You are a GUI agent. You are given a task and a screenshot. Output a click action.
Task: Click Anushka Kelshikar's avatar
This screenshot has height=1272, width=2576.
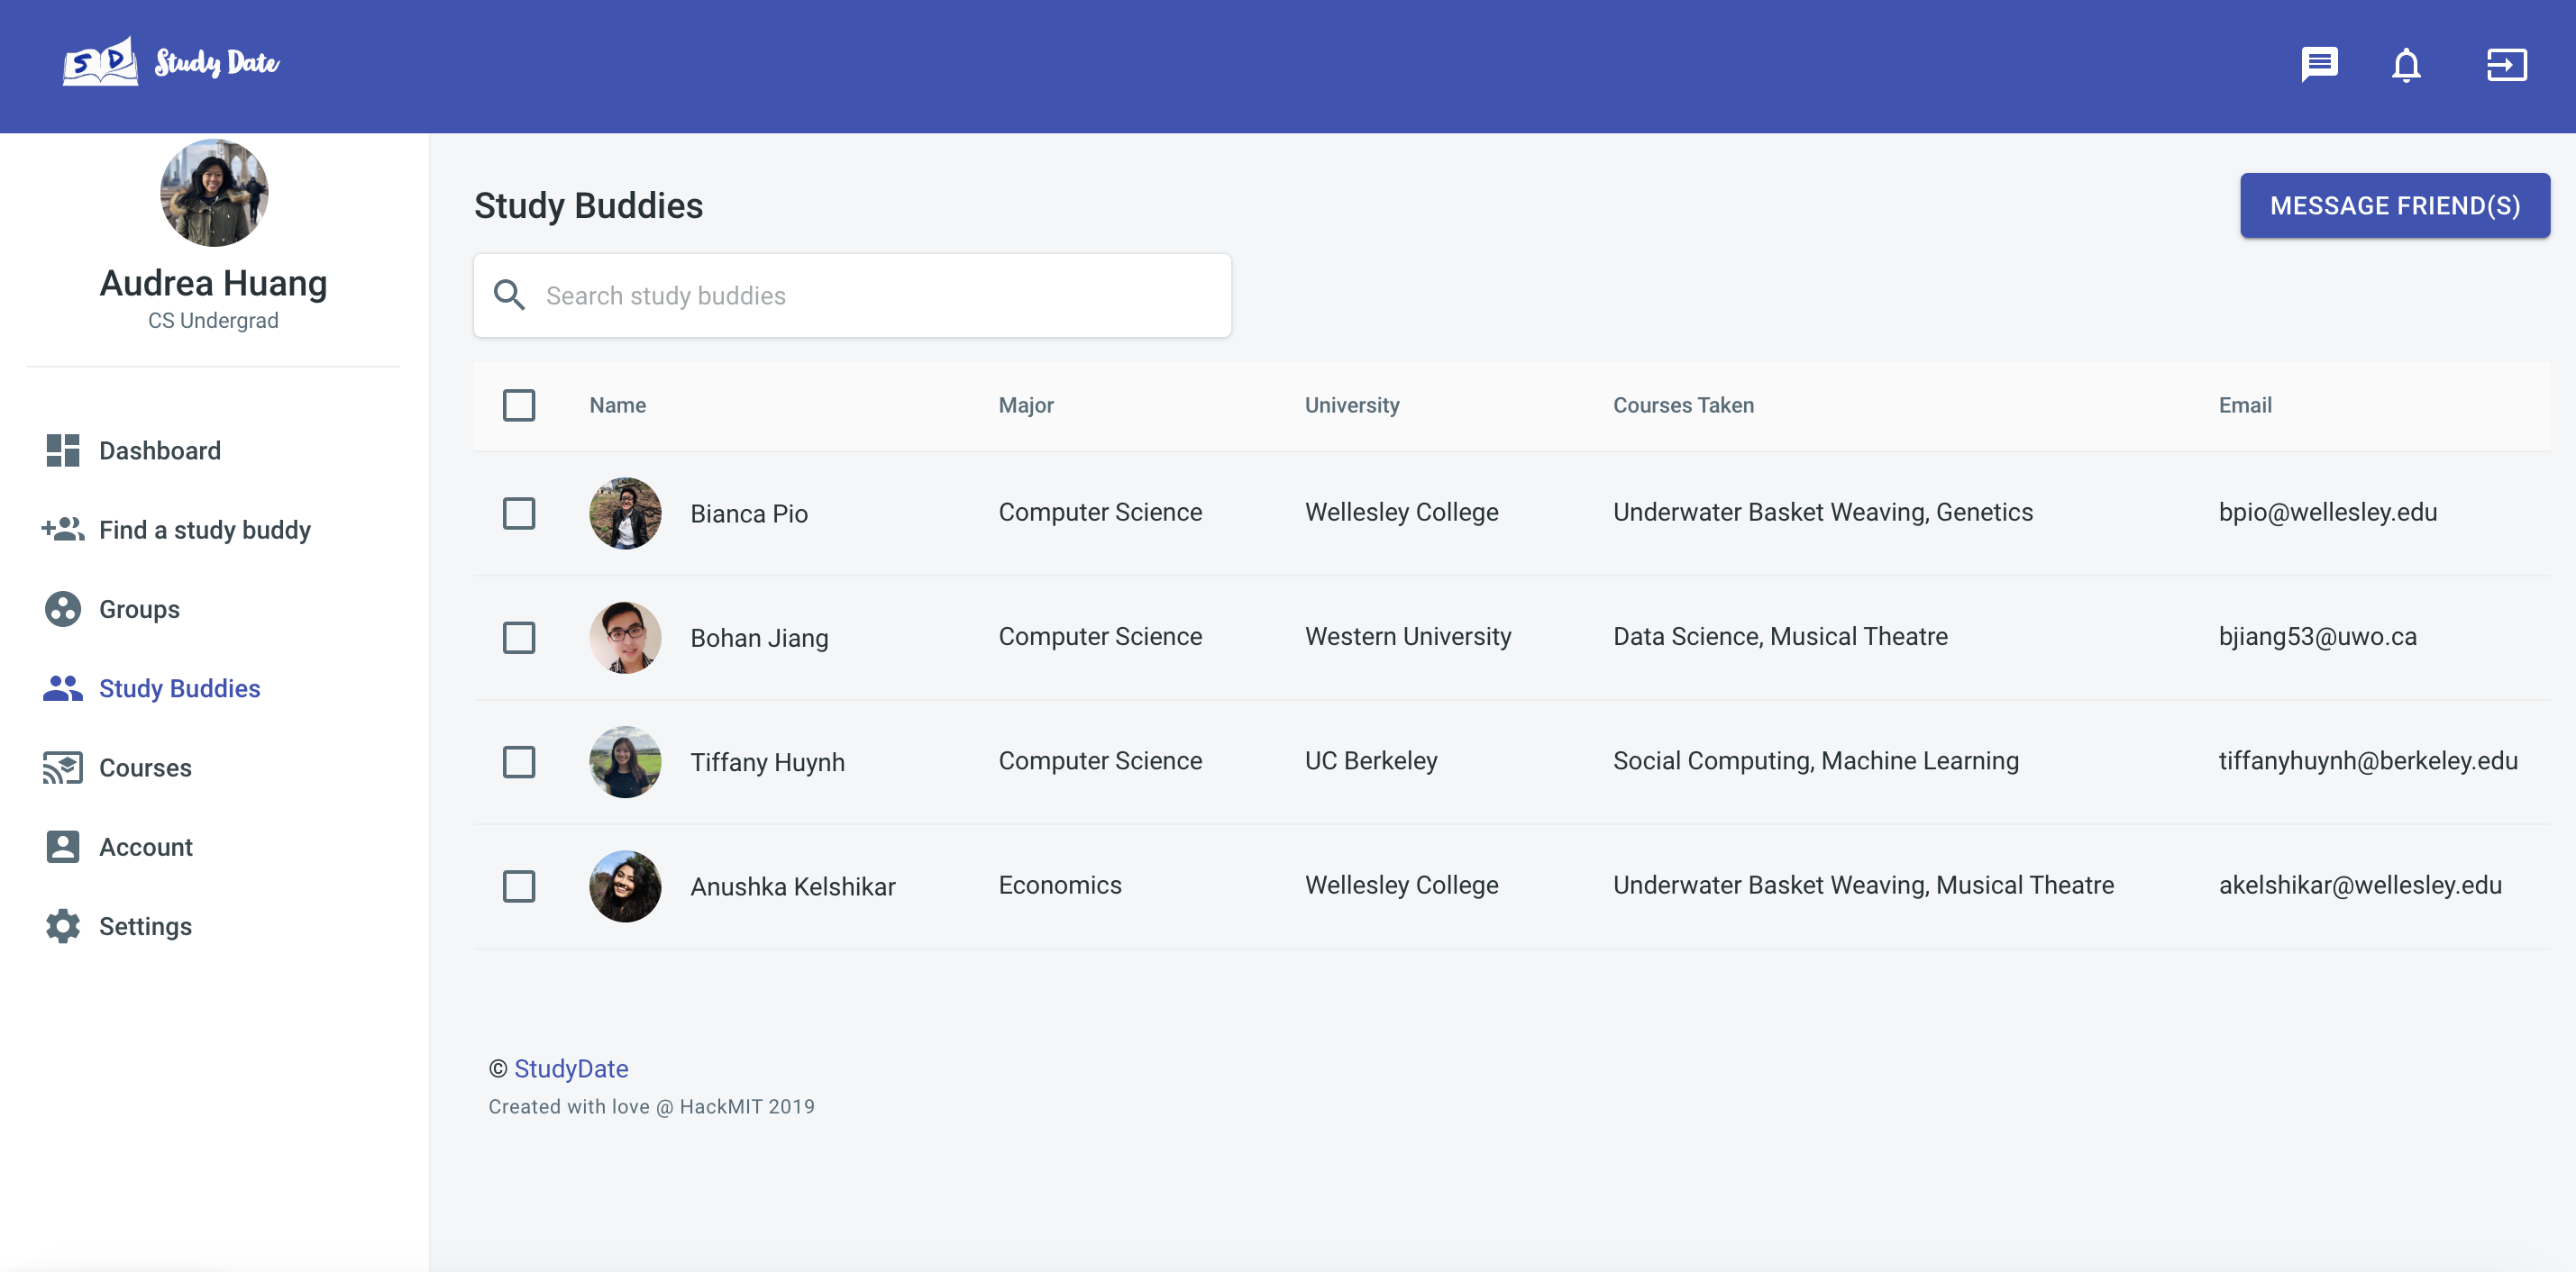pos(625,886)
